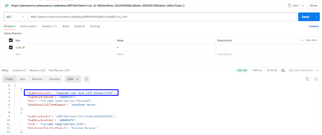The height and width of the screenshot is (135, 322).
Task: Click the 15.29 KB response size
Action: coord(272,70)
